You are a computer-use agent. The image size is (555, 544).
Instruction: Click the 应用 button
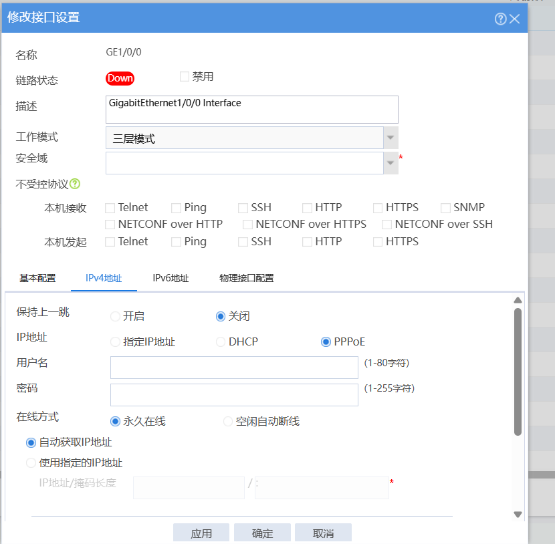201,533
